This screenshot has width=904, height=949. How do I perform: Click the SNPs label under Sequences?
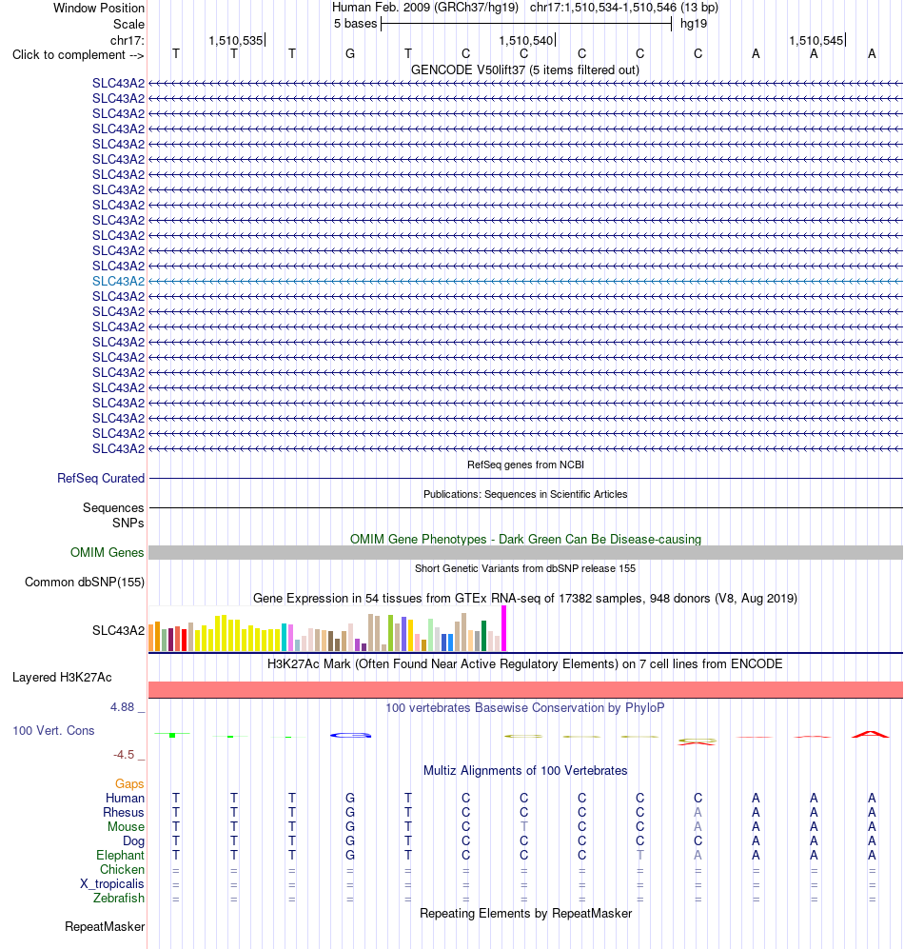[x=128, y=523]
